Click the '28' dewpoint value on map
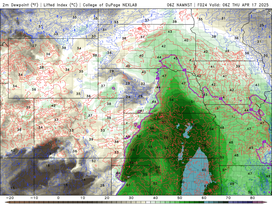Viewport: 272px width, 204px height. (x=102, y=185)
